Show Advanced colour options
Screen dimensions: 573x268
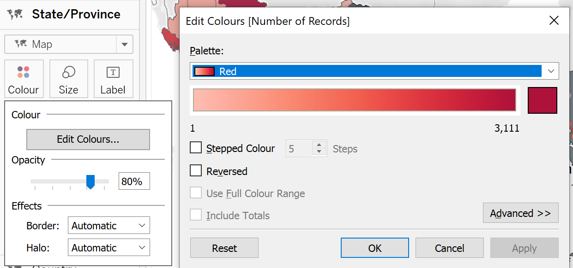click(520, 213)
